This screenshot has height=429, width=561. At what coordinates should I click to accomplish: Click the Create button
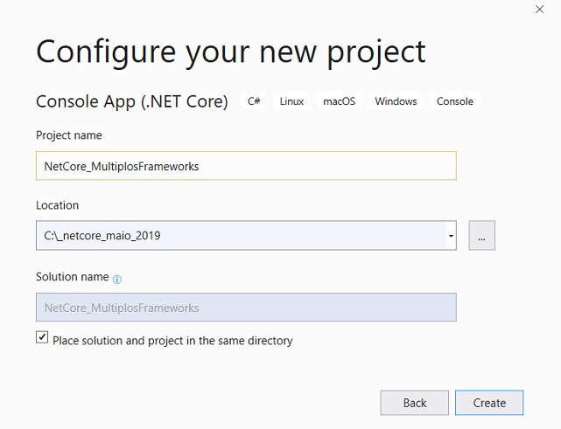click(x=489, y=403)
